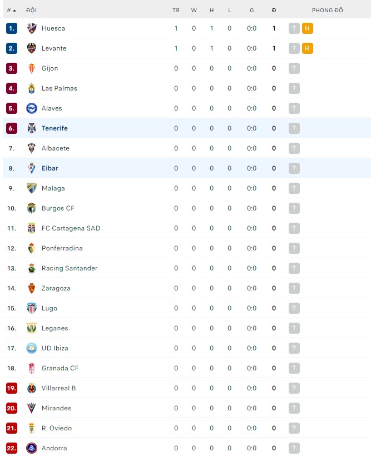
Task: Open the Tenerife team link
Action: [x=55, y=128]
